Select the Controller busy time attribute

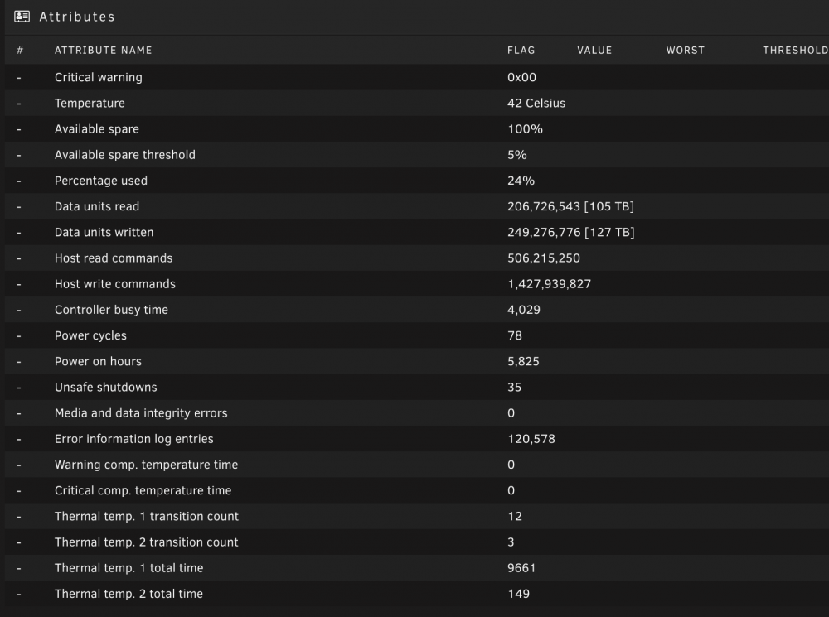click(x=111, y=310)
